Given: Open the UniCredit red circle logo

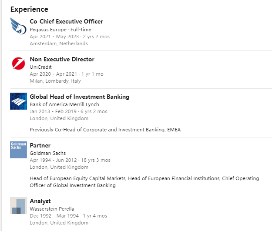Looking at the screenshot, I should [18, 64].
